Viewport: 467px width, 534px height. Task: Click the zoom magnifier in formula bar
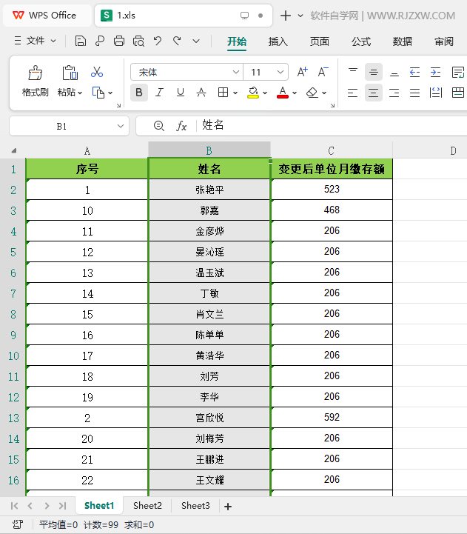(x=158, y=126)
